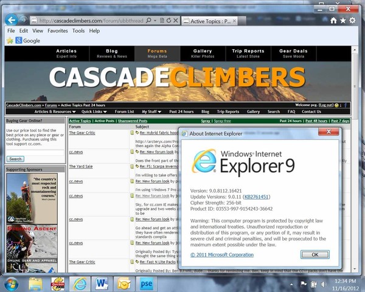Refresh the page using the reload icon
Viewport: 365px width, 292px height.
click(169, 21)
